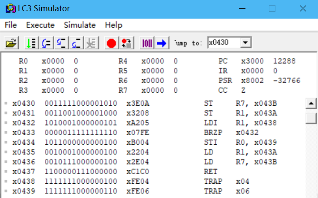Toggle breakpoint marker at address x0437

(x=6, y=172)
